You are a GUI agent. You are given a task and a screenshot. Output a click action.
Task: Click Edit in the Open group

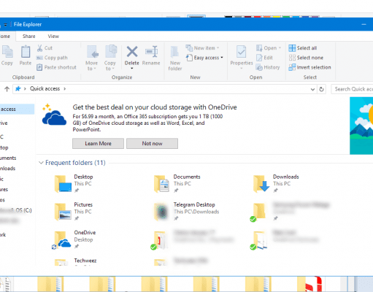(x=264, y=58)
